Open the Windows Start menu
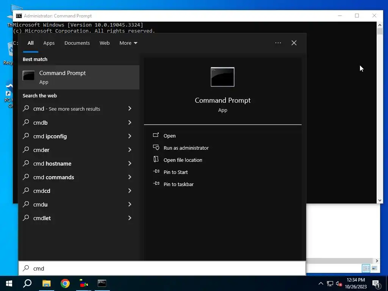Viewport: 388px width, 291px height. pos(9,283)
